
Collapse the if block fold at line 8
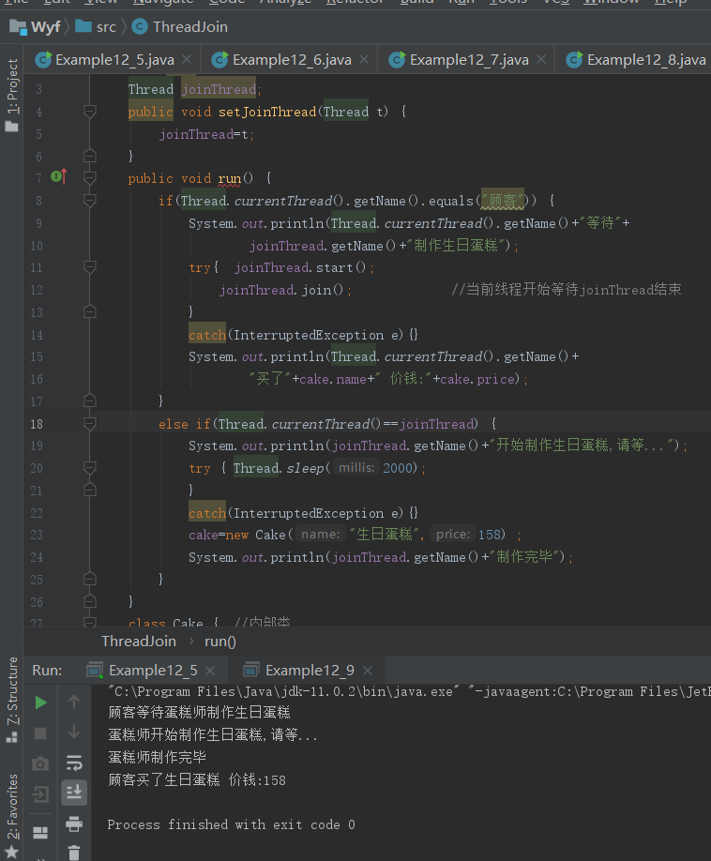pos(90,201)
